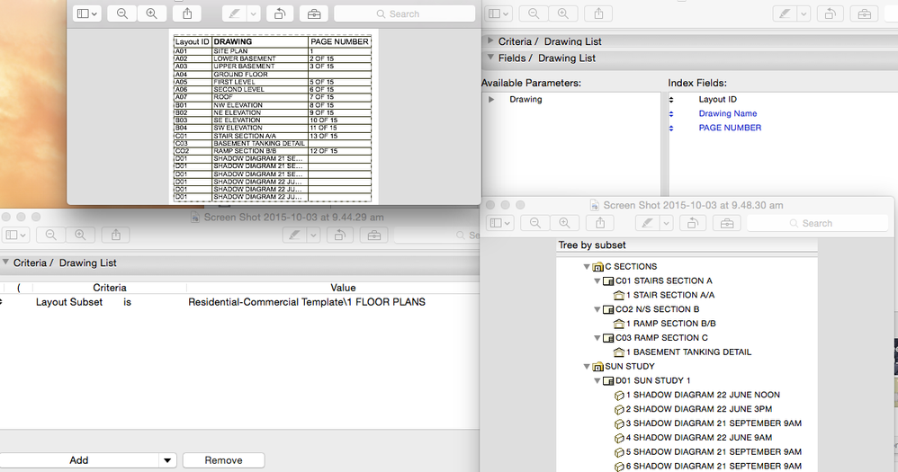This screenshot has height=472, width=898.
Task: Click the Residential-Commercial Template\1 FLOOR PLANS value
Action: (307, 302)
